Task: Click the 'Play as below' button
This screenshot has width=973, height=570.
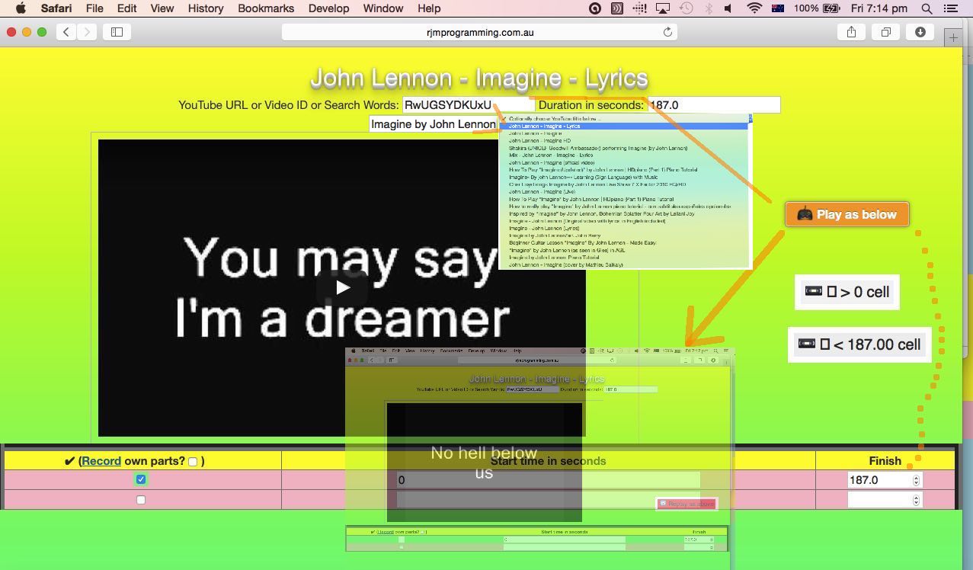Action: [847, 214]
